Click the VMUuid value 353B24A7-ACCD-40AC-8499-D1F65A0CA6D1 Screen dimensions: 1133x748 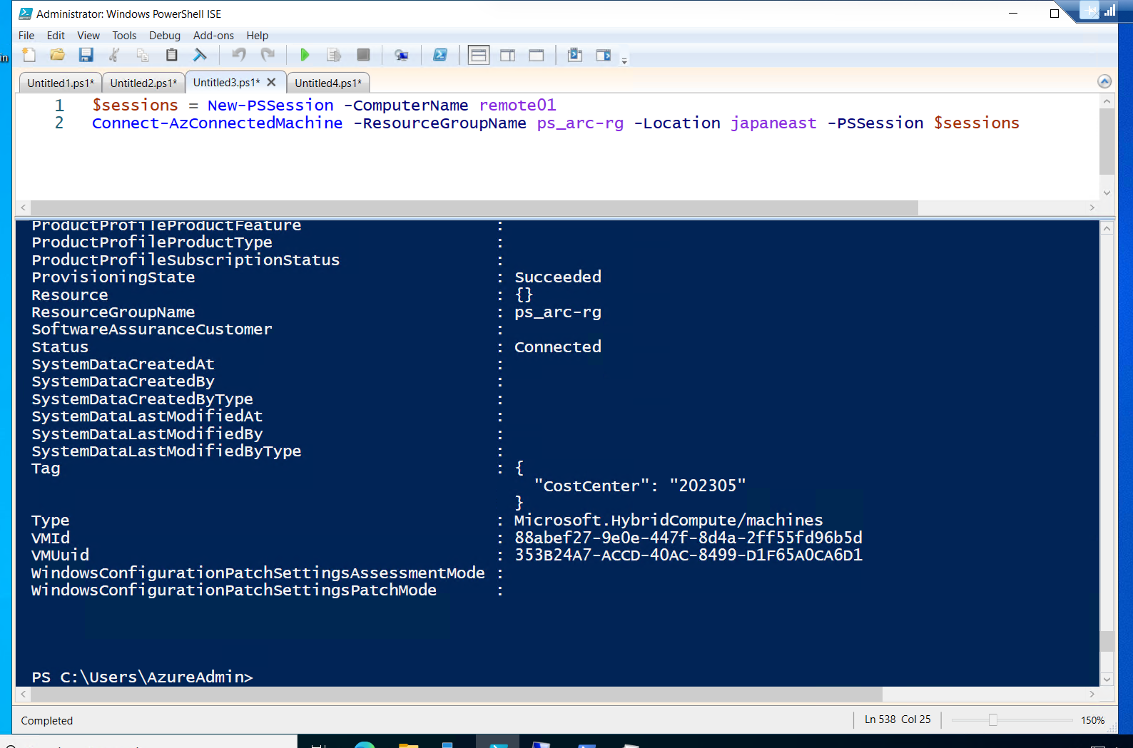point(689,555)
